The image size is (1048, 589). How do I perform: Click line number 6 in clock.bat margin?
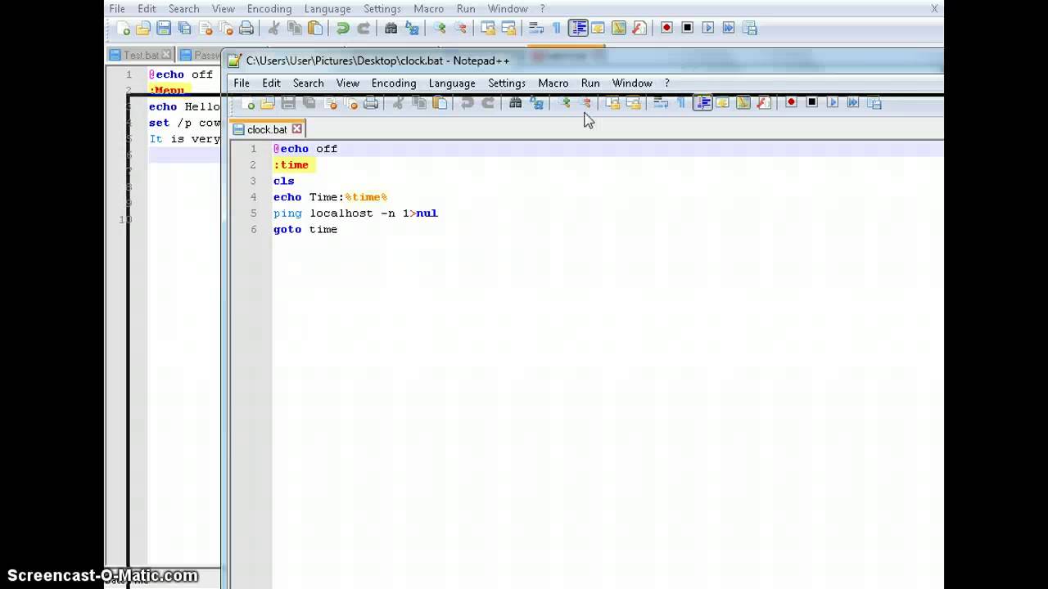253,230
